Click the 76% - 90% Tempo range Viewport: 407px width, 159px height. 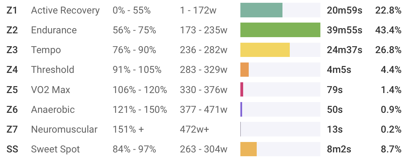(134, 50)
